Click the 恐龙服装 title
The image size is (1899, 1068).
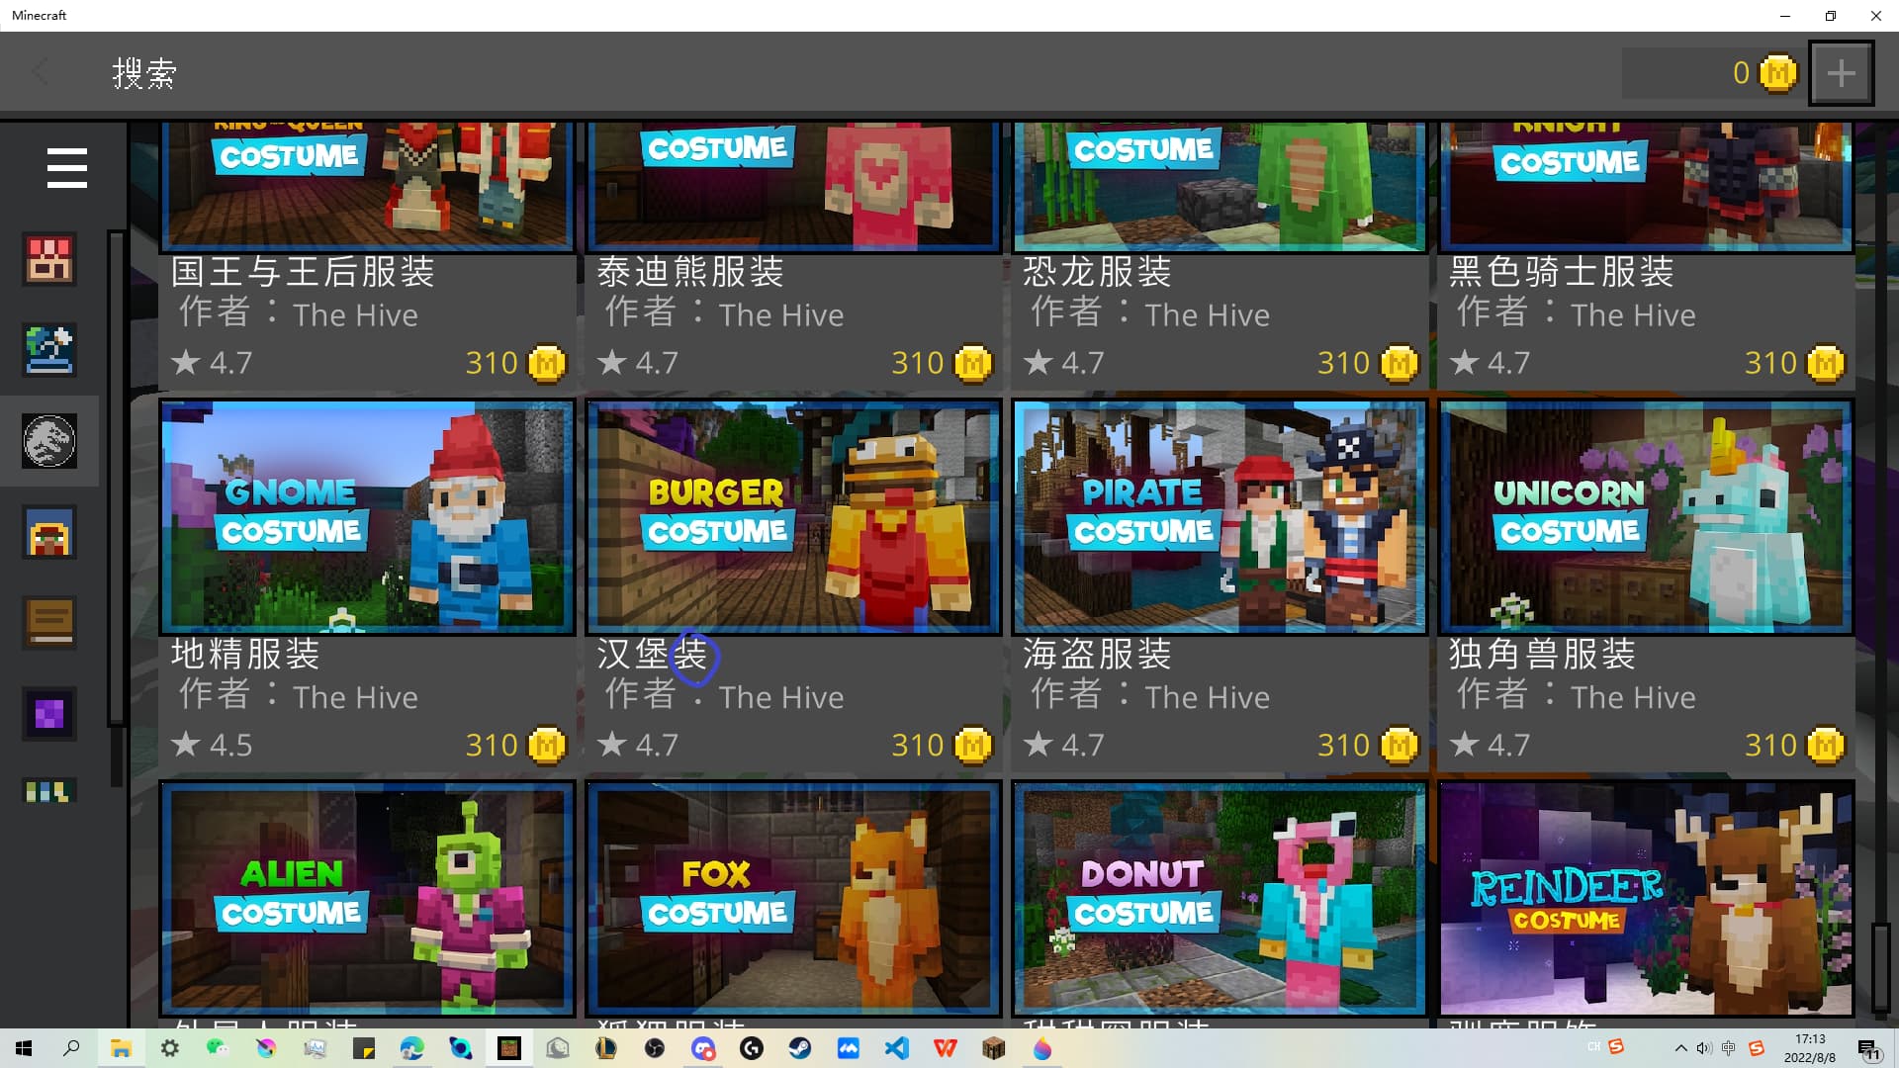[x=1097, y=271]
